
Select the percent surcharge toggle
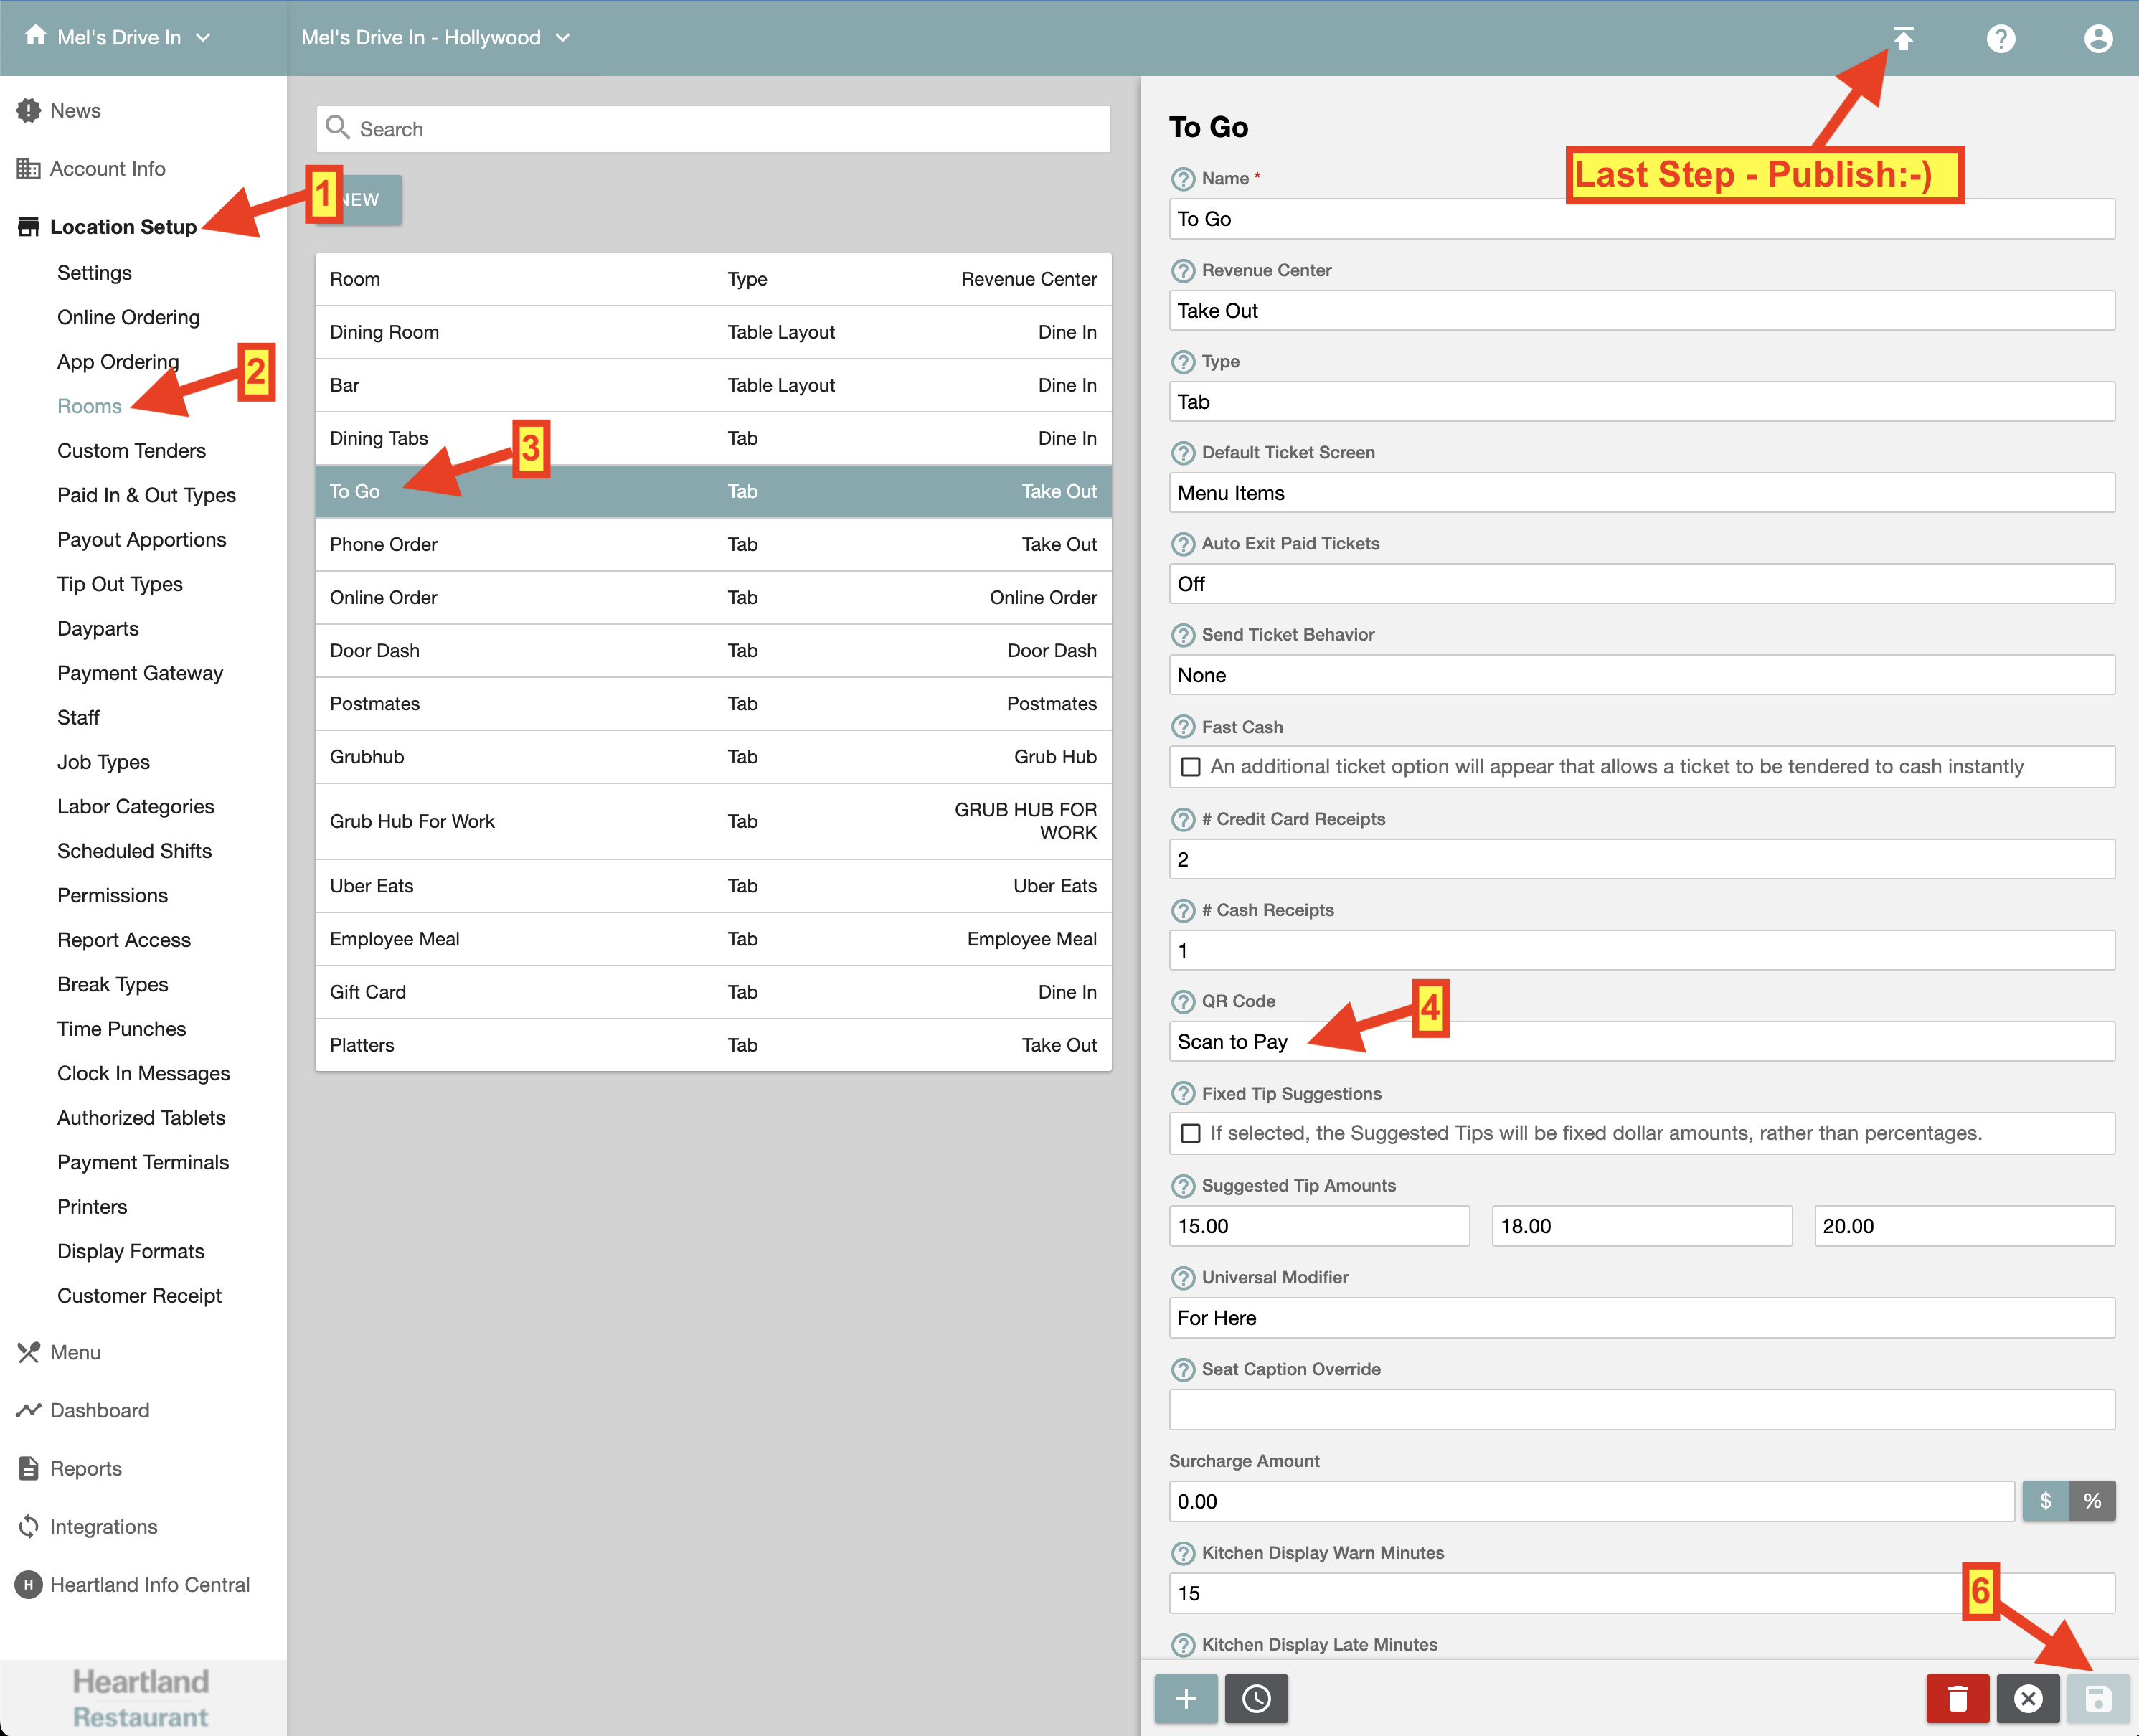tap(2092, 1501)
